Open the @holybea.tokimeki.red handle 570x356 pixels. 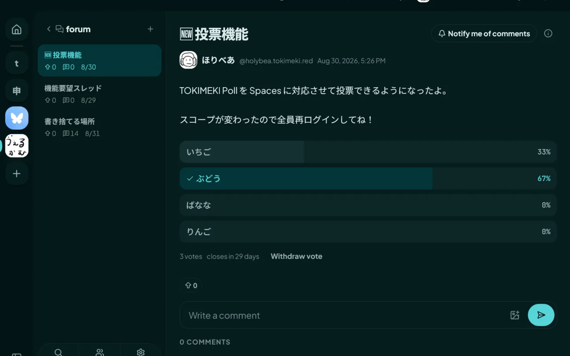coord(276,61)
